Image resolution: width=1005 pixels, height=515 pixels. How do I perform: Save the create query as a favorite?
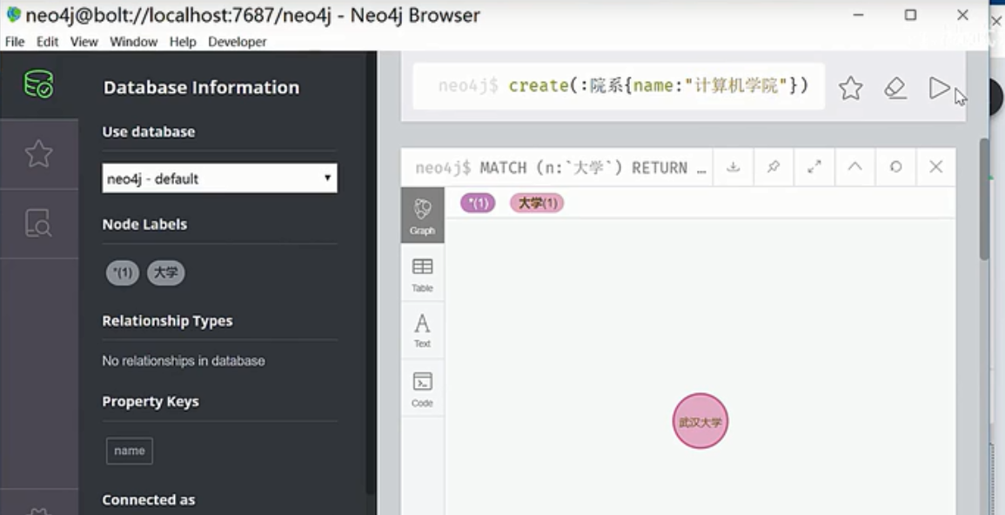850,87
